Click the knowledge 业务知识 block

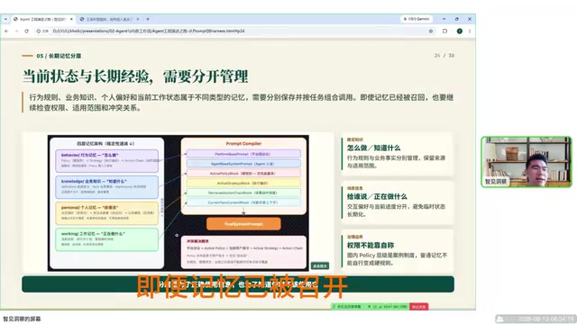pyautogui.click(x=106, y=187)
